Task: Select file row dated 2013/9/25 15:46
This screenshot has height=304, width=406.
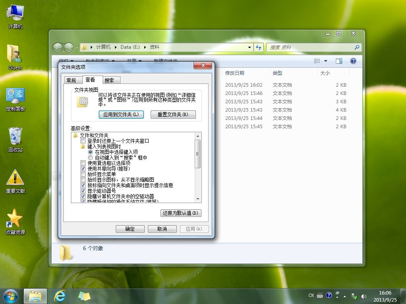Action: (x=286, y=93)
